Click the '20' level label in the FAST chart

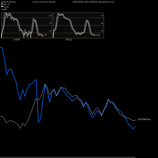50,31
